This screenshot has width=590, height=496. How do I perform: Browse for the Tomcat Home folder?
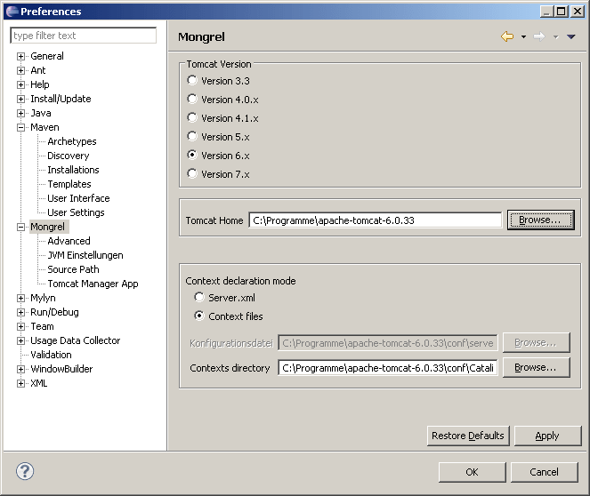coord(540,220)
